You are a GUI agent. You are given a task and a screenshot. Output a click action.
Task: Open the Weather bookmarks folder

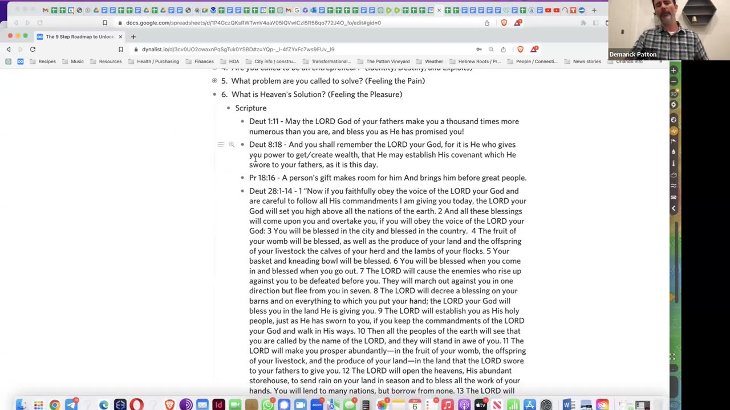click(x=429, y=61)
